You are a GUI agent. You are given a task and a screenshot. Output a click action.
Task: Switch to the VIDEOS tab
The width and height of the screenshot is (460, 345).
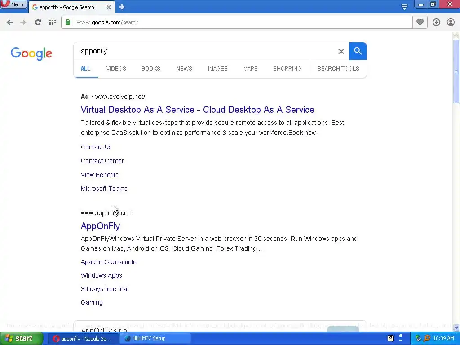116,69
